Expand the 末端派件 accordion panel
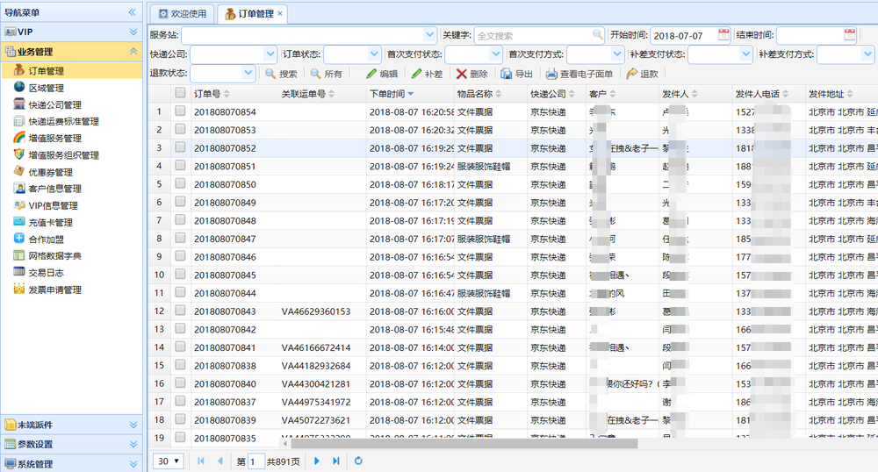 coord(133,425)
